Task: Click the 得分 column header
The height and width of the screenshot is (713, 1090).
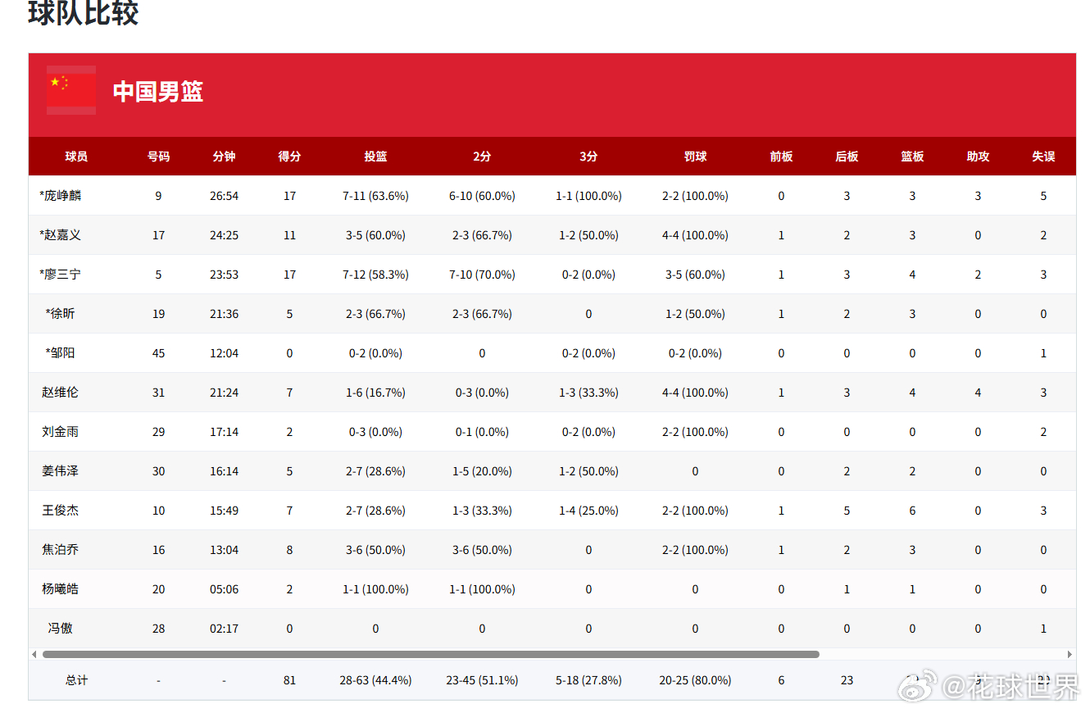Action: (289, 157)
